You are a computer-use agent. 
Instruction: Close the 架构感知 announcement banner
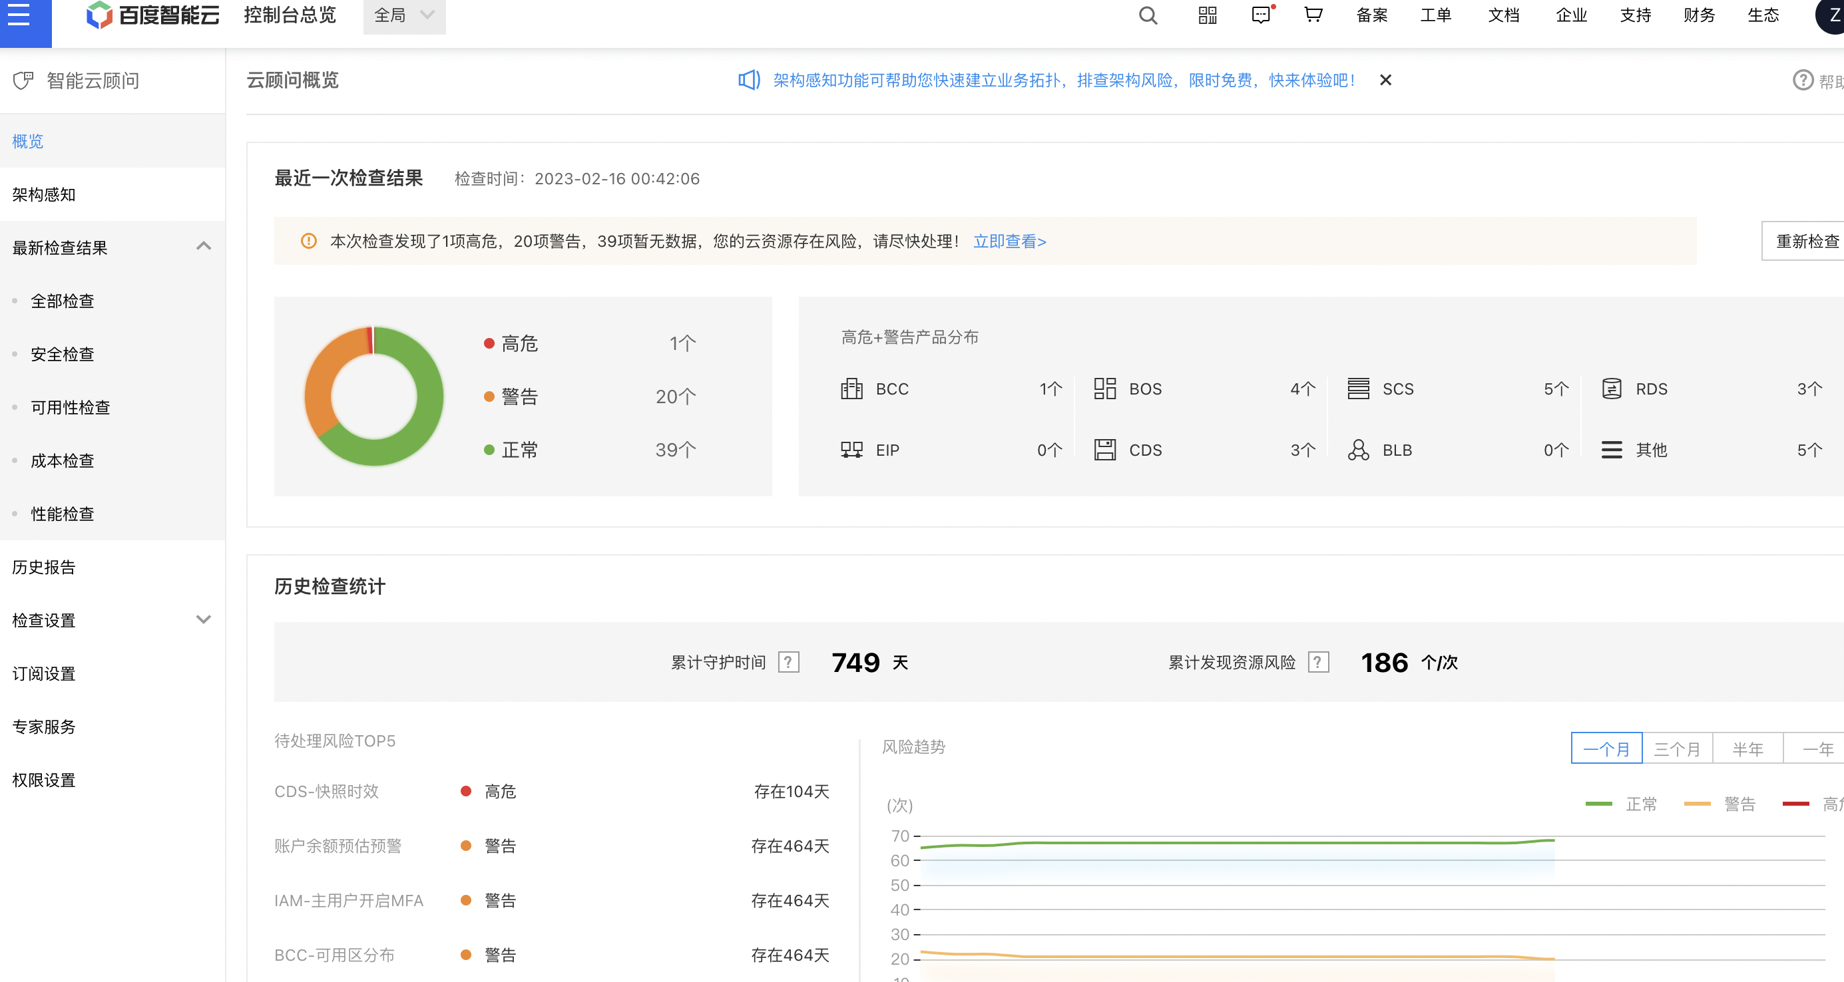pos(1385,80)
